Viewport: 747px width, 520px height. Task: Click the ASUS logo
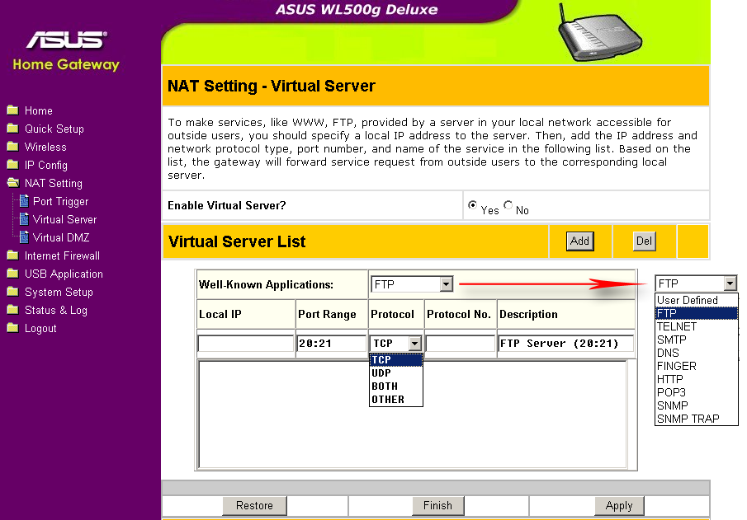point(67,40)
